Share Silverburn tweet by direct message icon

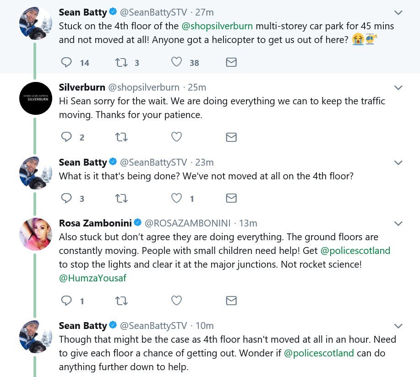(231, 137)
